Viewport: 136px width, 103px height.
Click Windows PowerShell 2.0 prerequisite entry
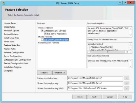(x=102, y=47)
